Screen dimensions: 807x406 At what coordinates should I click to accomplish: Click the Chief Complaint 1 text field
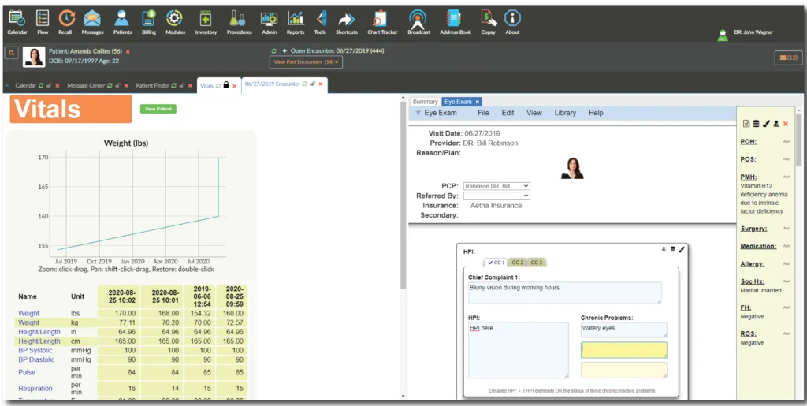pos(564,292)
